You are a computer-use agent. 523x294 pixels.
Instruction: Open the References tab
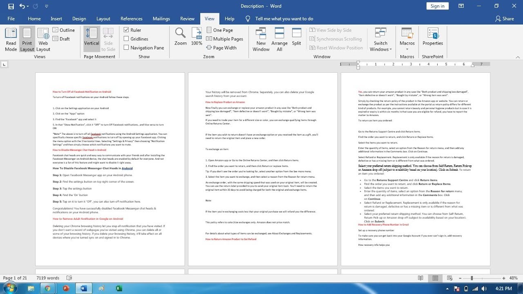pos(132,19)
